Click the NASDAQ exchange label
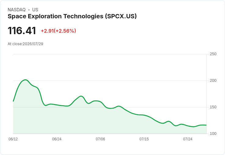The image size is (225, 155). 17,10
